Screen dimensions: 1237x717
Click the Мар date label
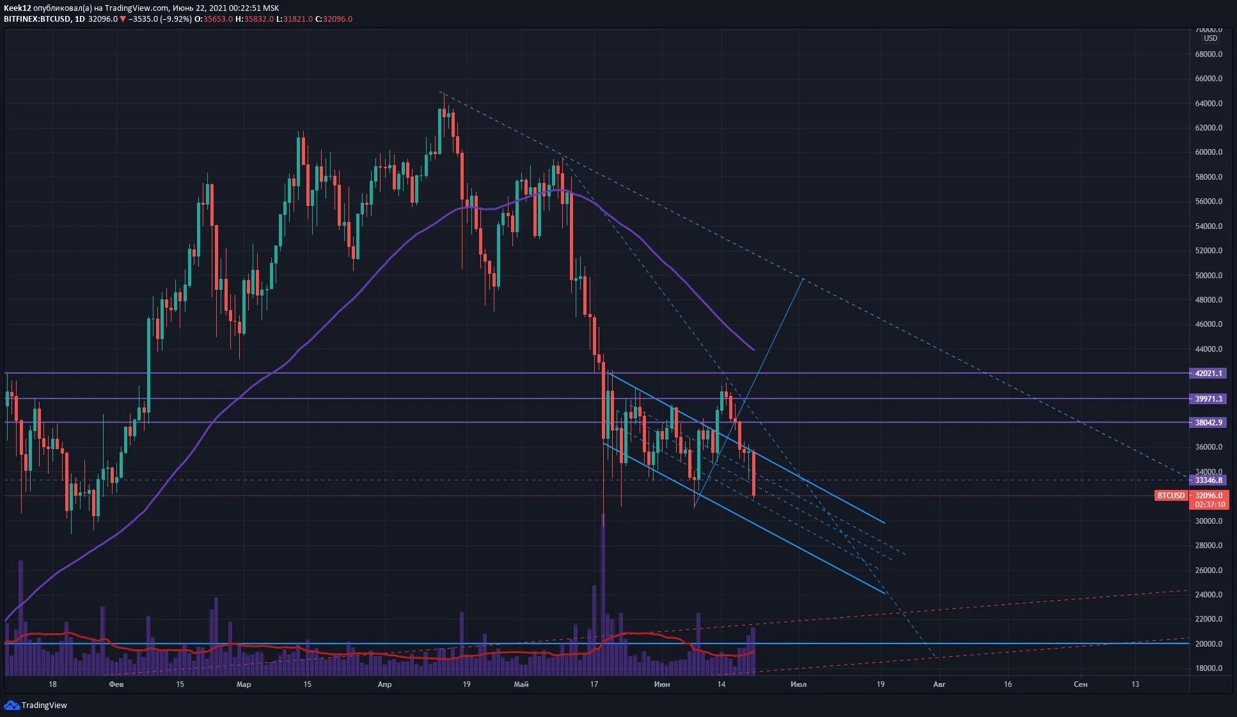click(x=244, y=684)
